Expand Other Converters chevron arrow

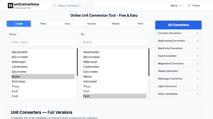pyautogui.click(x=197, y=94)
